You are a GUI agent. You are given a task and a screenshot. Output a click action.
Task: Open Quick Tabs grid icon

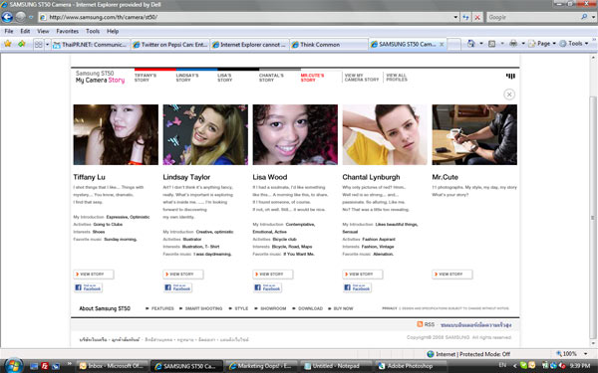[x=39, y=45]
